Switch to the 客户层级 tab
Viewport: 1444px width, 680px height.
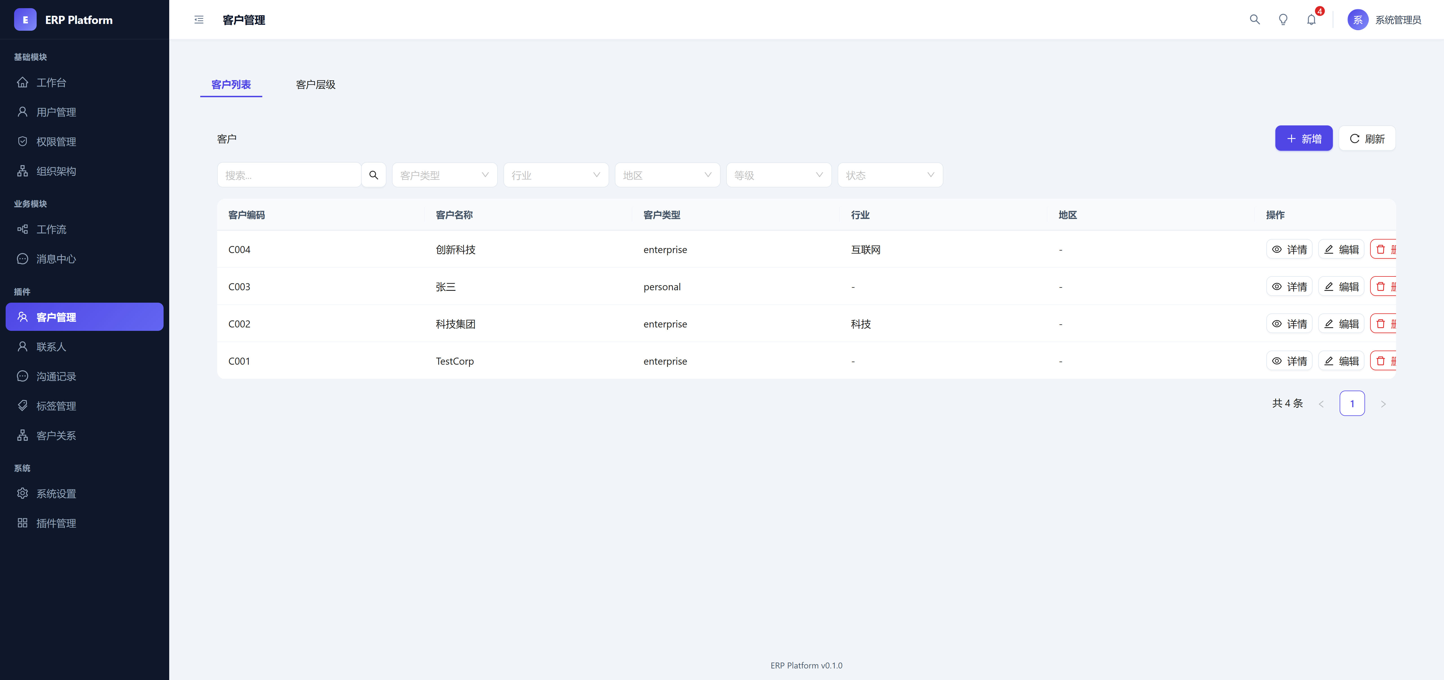point(316,85)
